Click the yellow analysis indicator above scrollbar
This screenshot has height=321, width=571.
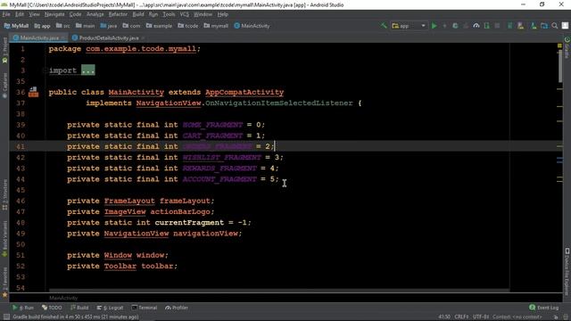[559, 45]
